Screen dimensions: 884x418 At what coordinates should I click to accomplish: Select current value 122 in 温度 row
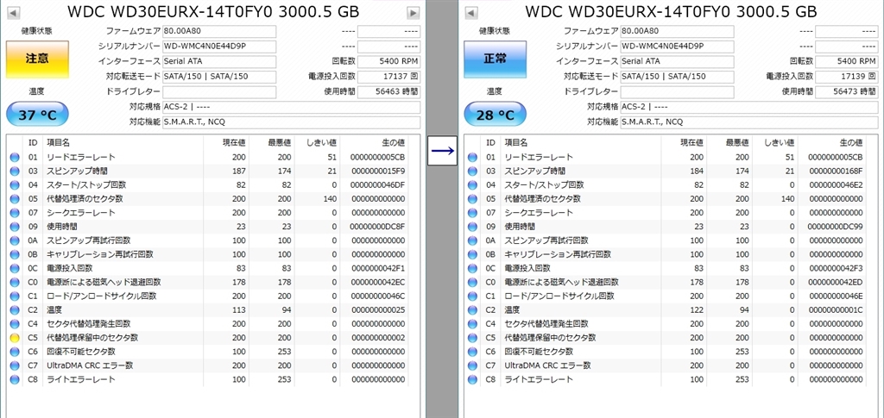pos(697,310)
